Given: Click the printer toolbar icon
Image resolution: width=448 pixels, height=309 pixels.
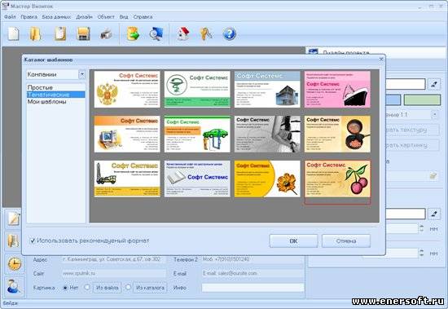Looking at the screenshot, I should click(106, 34).
